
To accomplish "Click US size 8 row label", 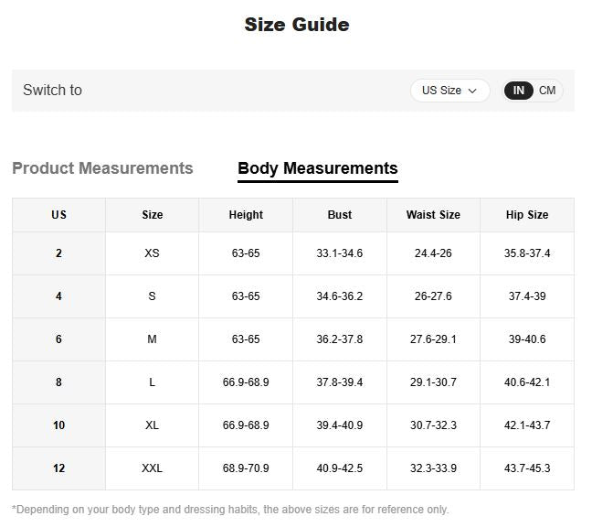I will coord(58,382).
